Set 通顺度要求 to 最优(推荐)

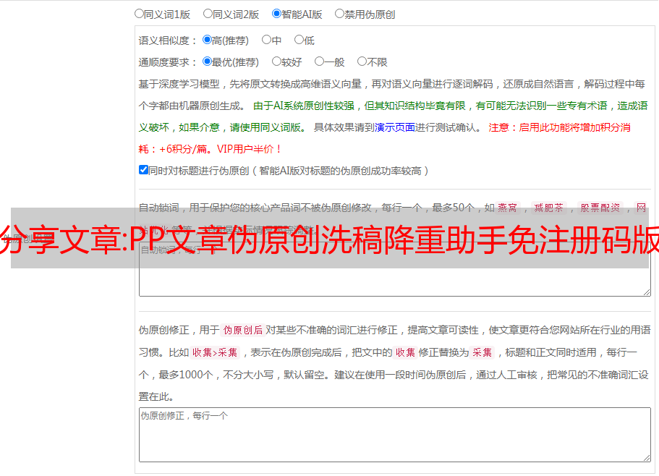click(207, 61)
